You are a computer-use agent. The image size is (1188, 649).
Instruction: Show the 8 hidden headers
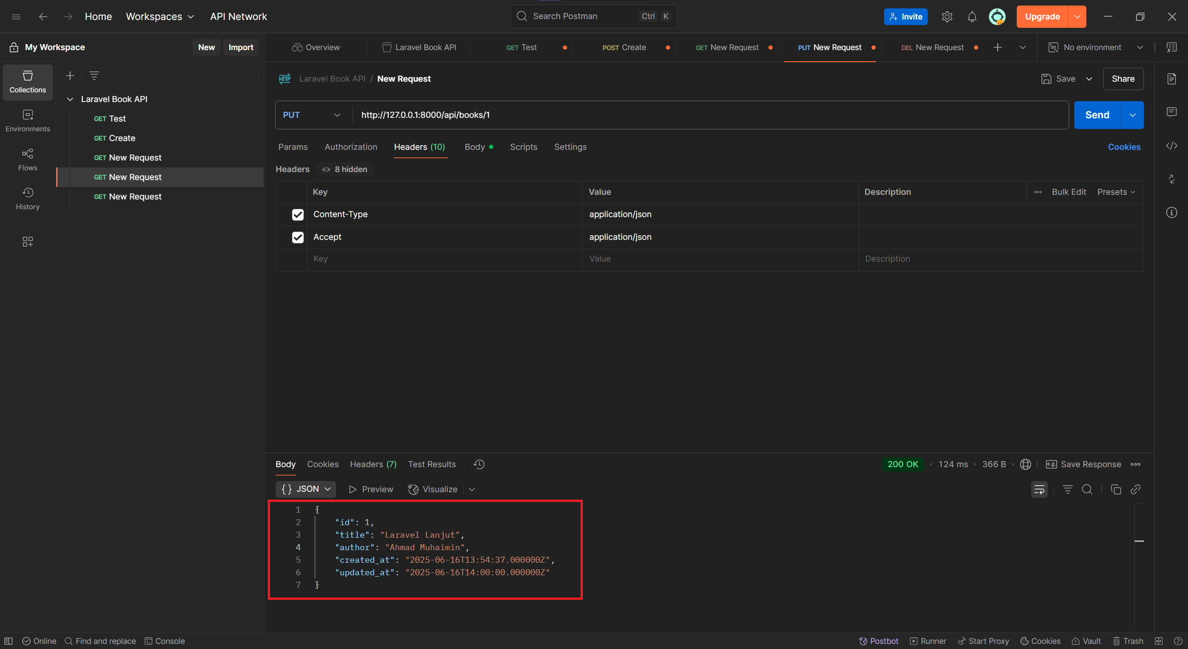[x=344, y=169]
